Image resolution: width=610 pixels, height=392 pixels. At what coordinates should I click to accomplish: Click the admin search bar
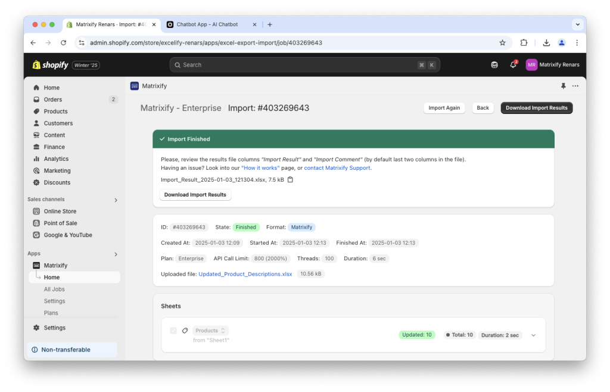[x=305, y=64]
